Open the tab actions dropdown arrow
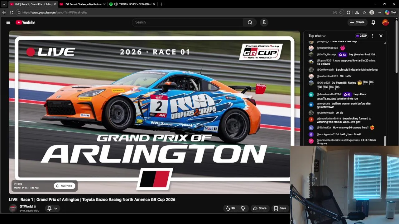The image size is (399, 224). pyautogui.click(x=4, y=4)
